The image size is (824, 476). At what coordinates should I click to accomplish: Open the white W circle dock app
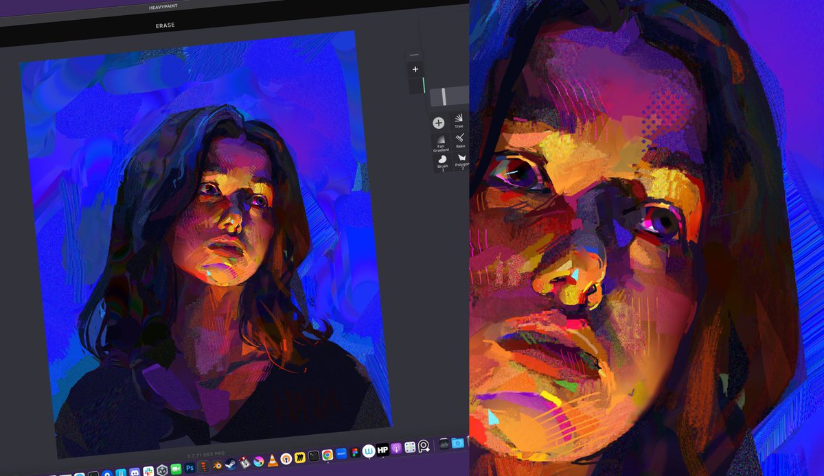[368, 452]
